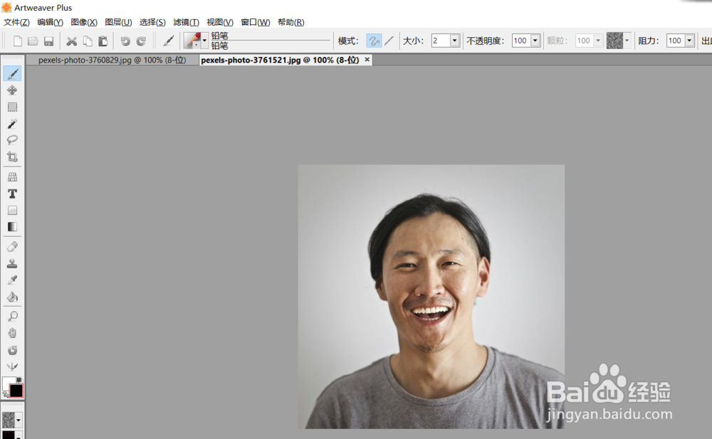The height and width of the screenshot is (439, 712).
Task: Select the Stamp tool
Action: (12, 263)
